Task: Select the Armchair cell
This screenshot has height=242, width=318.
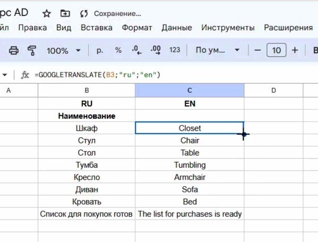Action: pos(190,177)
